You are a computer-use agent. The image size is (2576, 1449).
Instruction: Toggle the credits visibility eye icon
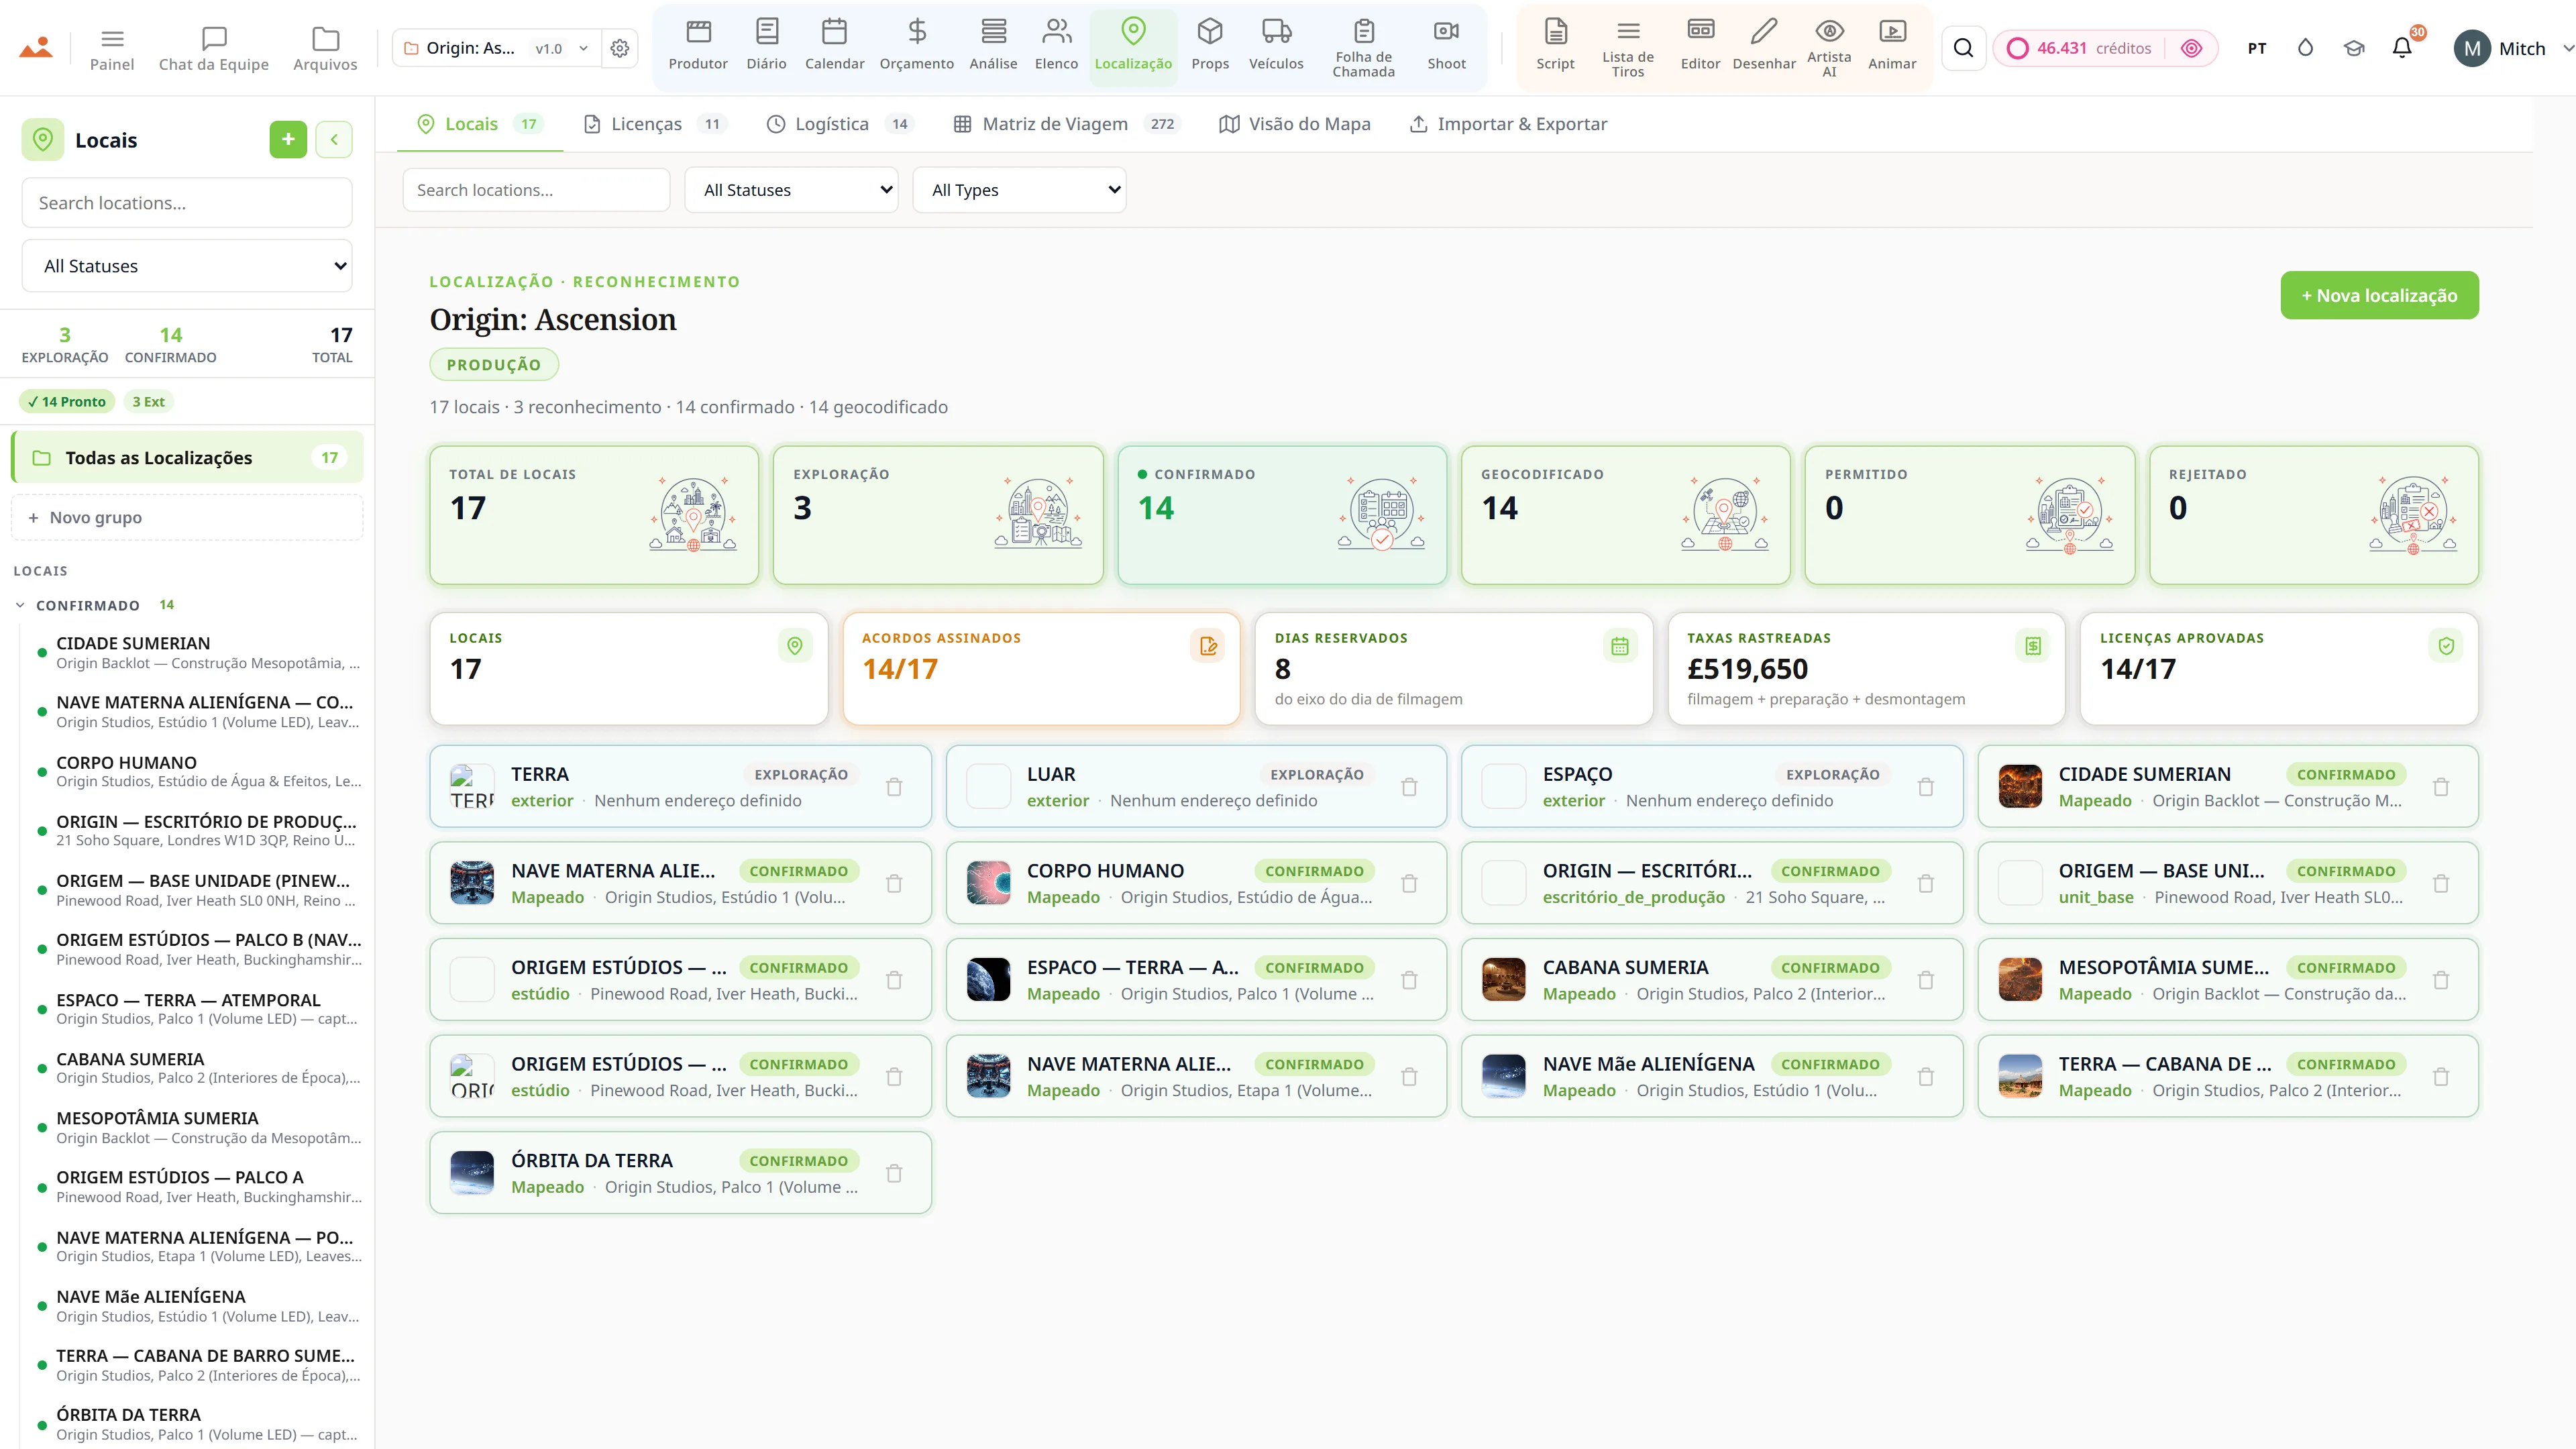pos(2191,48)
